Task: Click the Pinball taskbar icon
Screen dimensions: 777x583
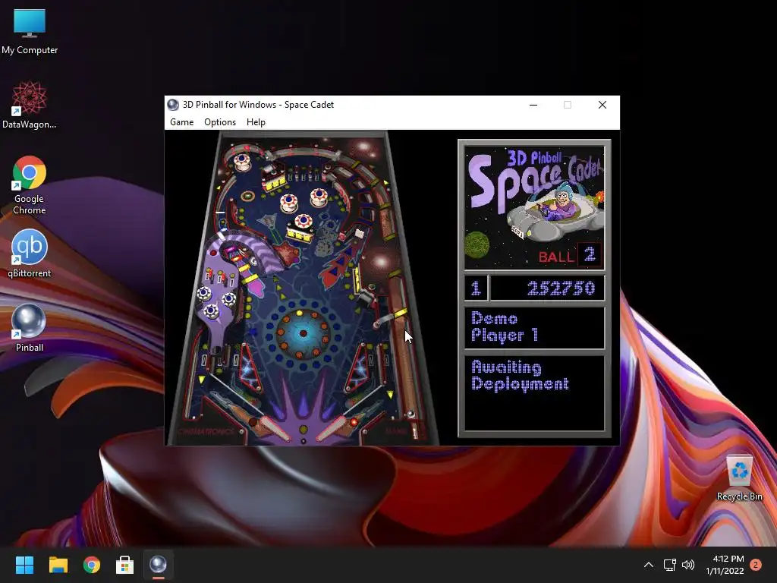Action: pyautogui.click(x=158, y=565)
